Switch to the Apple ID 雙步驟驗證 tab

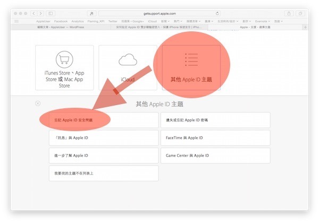(x=159, y=27)
